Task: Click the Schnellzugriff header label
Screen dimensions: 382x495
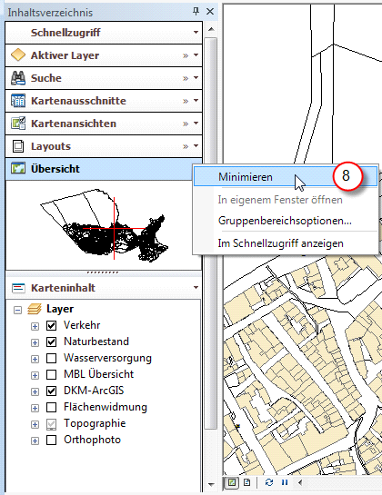Action: (65, 33)
